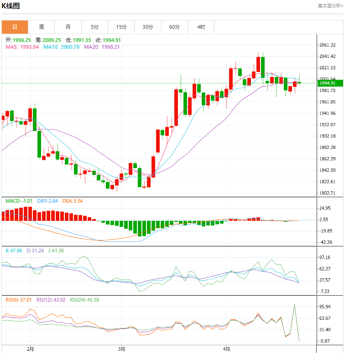Switch to the 60分 timeframe tab
Viewport: 344px width, 353px height.
coord(174,27)
